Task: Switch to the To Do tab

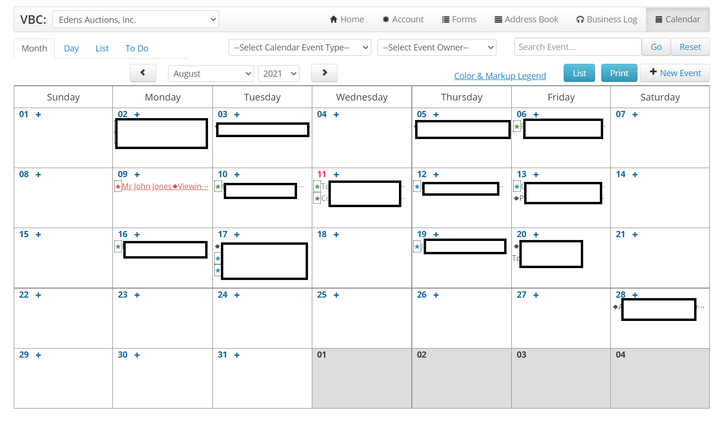Action: (x=137, y=49)
